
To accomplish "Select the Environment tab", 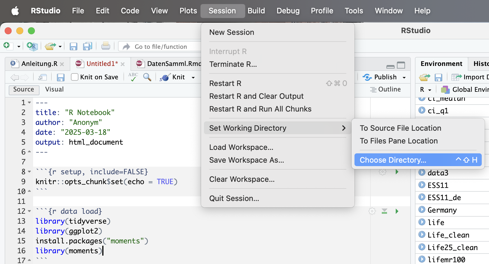I will (441, 64).
